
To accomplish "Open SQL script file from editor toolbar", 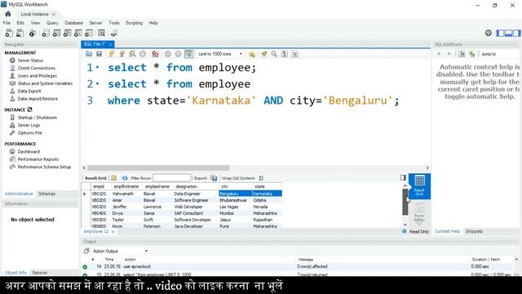I will (89, 54).
